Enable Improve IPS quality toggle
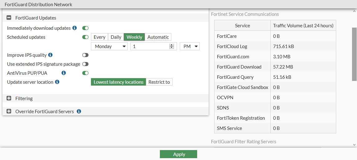This screenshot has height=160, width=357. pyautogui.click(x=85, y=55)
